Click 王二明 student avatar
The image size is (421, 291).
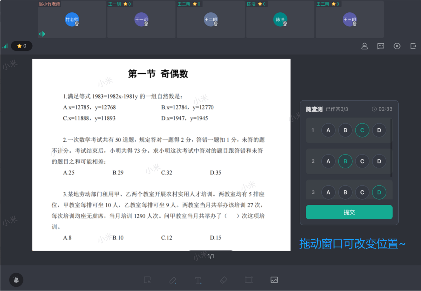pyautogui.click(x=211, y=19)
